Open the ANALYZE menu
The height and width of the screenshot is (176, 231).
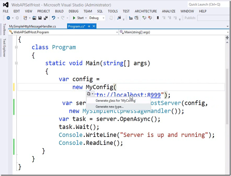click(169, 11)
